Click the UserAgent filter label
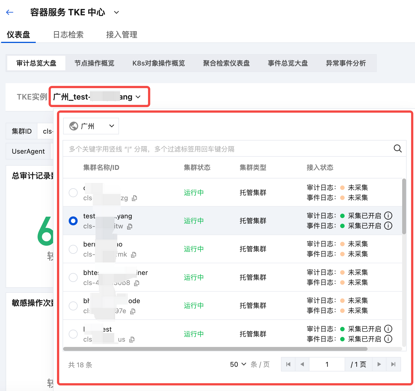Image resolution: width=415 pixels, height=391 pixels. click(28, 151)
